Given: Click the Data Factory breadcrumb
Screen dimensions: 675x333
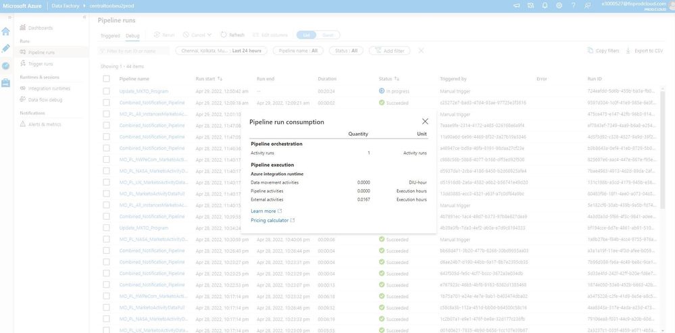Looking at the screenshot, I should point(65,5).
